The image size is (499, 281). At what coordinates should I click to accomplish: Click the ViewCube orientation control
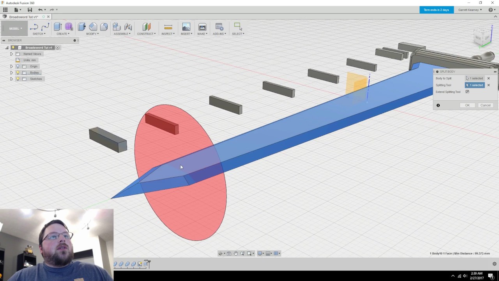483,37
